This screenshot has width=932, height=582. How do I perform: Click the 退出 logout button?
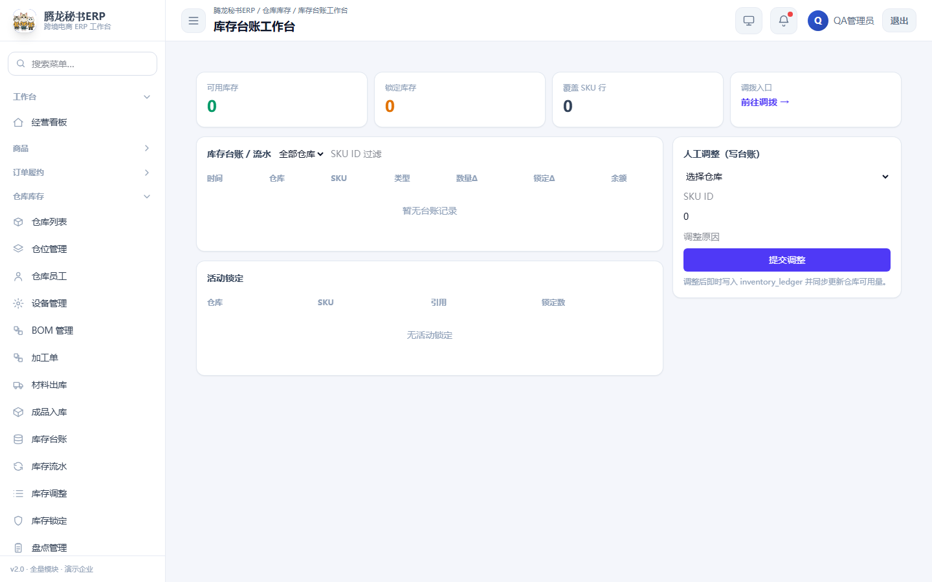(x=899, y=21)
